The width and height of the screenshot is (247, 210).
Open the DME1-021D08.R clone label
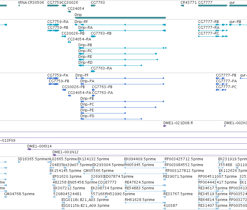pyautogui.click(x=178, y=123)
